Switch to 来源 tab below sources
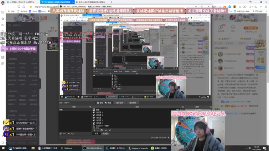The height and width of the screenshot is (151, 269). pos(97,134)
